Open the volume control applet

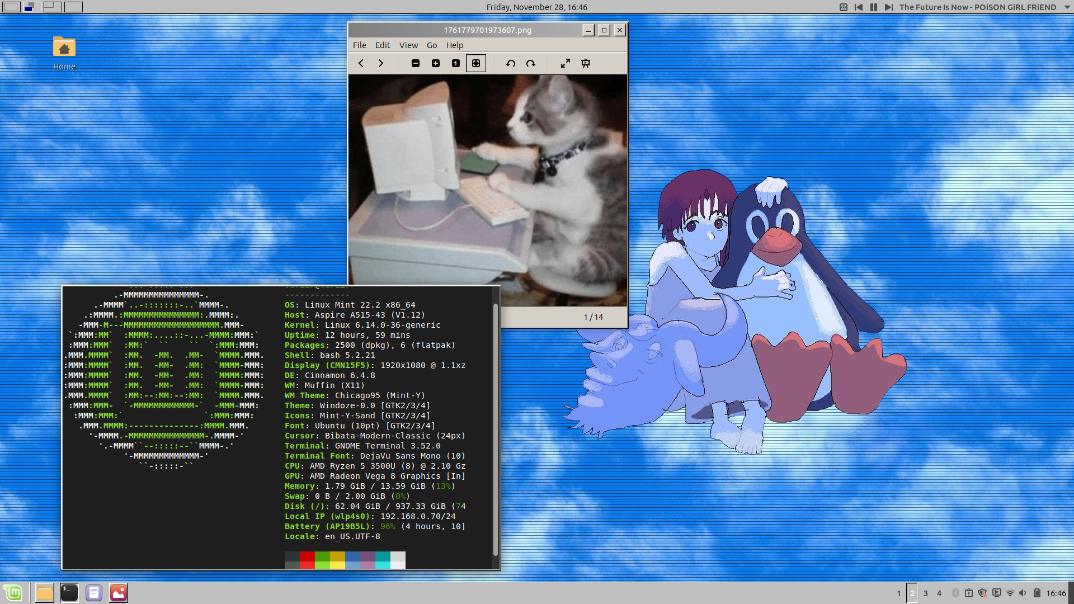click(1023, 593)
